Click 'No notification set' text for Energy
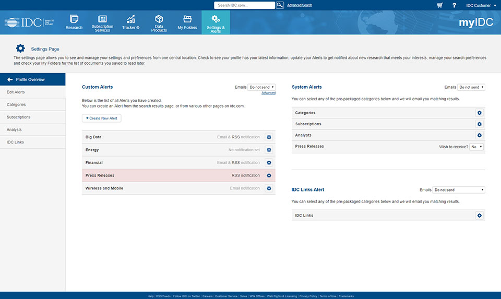The image size is (501, 299). (x=244, y=150)
